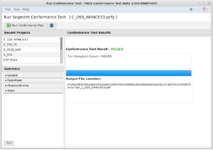The height and width of the screenshot is (150, 213).
Task: Click the blue test progress bar
Action: (129, 73)
